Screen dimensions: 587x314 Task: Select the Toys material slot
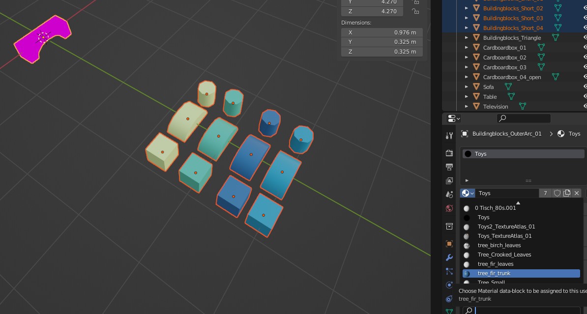(x=524, y=154)
